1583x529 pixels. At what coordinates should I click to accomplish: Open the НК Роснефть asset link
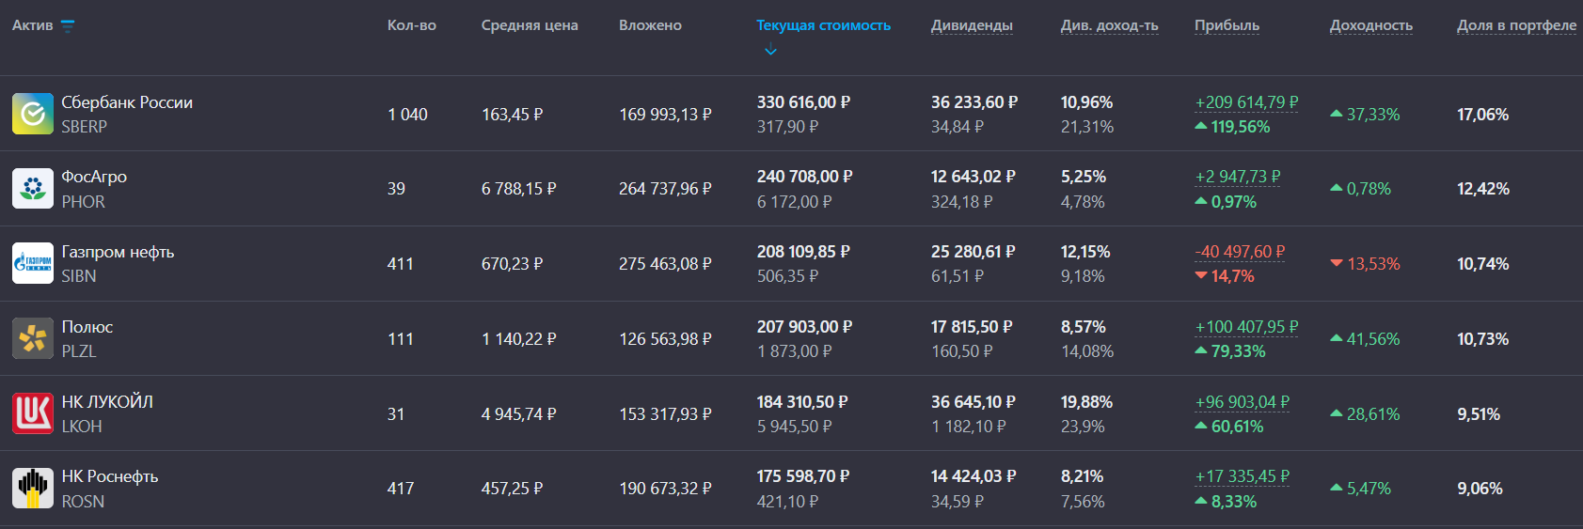point(110,476)
